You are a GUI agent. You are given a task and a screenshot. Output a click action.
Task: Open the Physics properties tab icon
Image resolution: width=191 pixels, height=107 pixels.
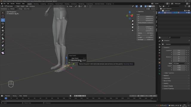tap(159, 65)
